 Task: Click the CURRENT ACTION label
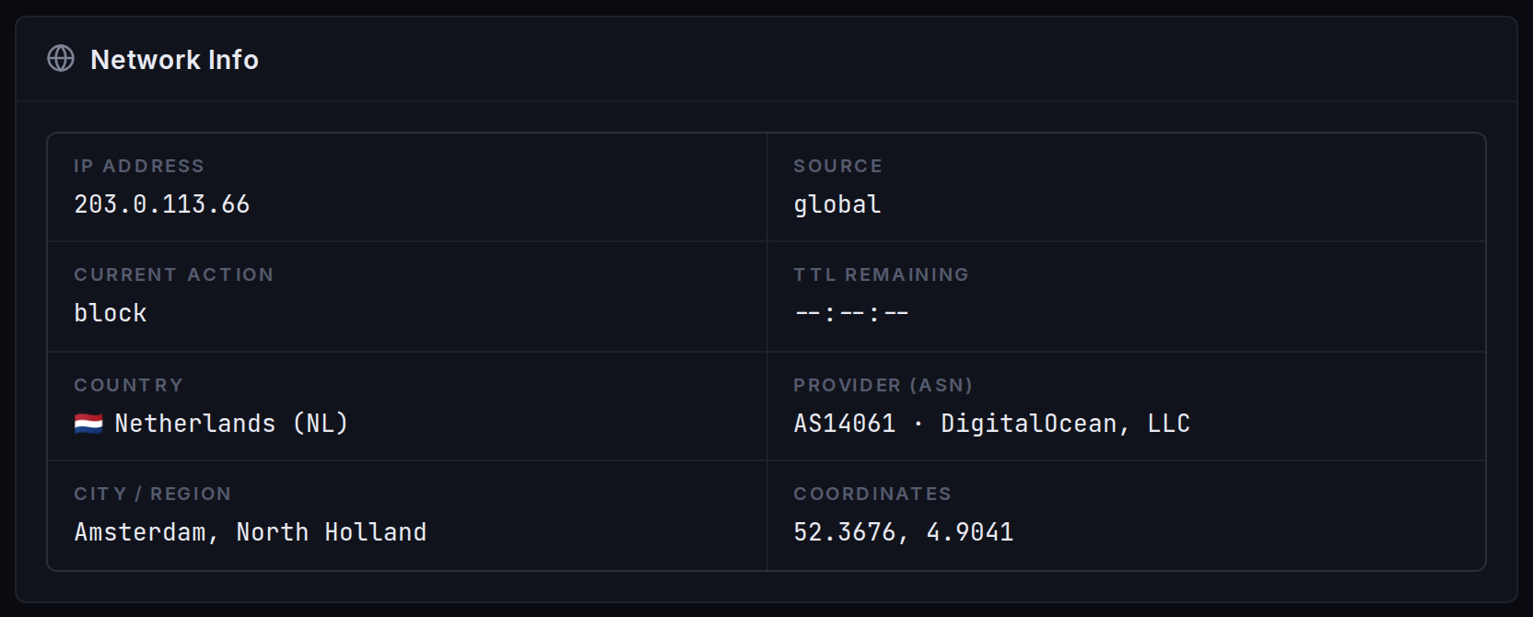[174, 274]
